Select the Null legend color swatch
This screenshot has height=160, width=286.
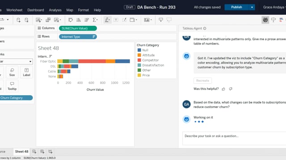coord(139,50)
